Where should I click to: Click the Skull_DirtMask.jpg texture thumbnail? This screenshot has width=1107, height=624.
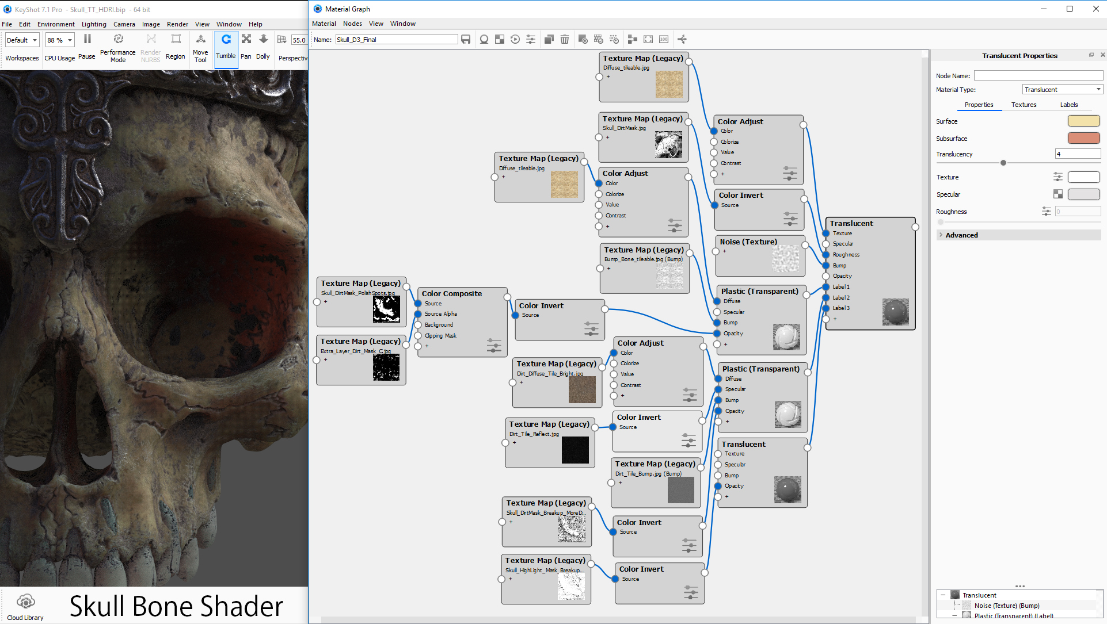point(668,144)
